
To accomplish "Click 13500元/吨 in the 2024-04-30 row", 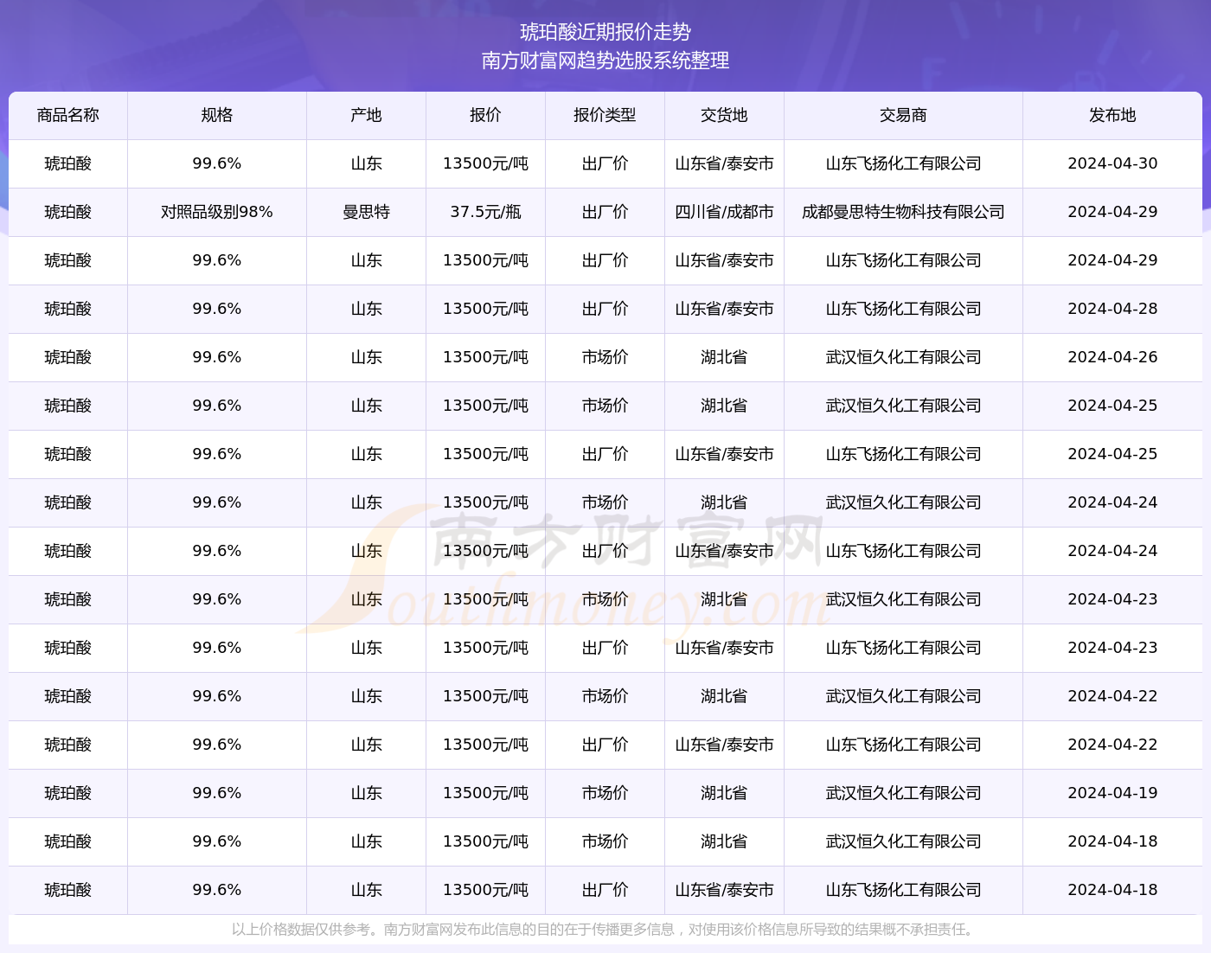I will (485, 163).
